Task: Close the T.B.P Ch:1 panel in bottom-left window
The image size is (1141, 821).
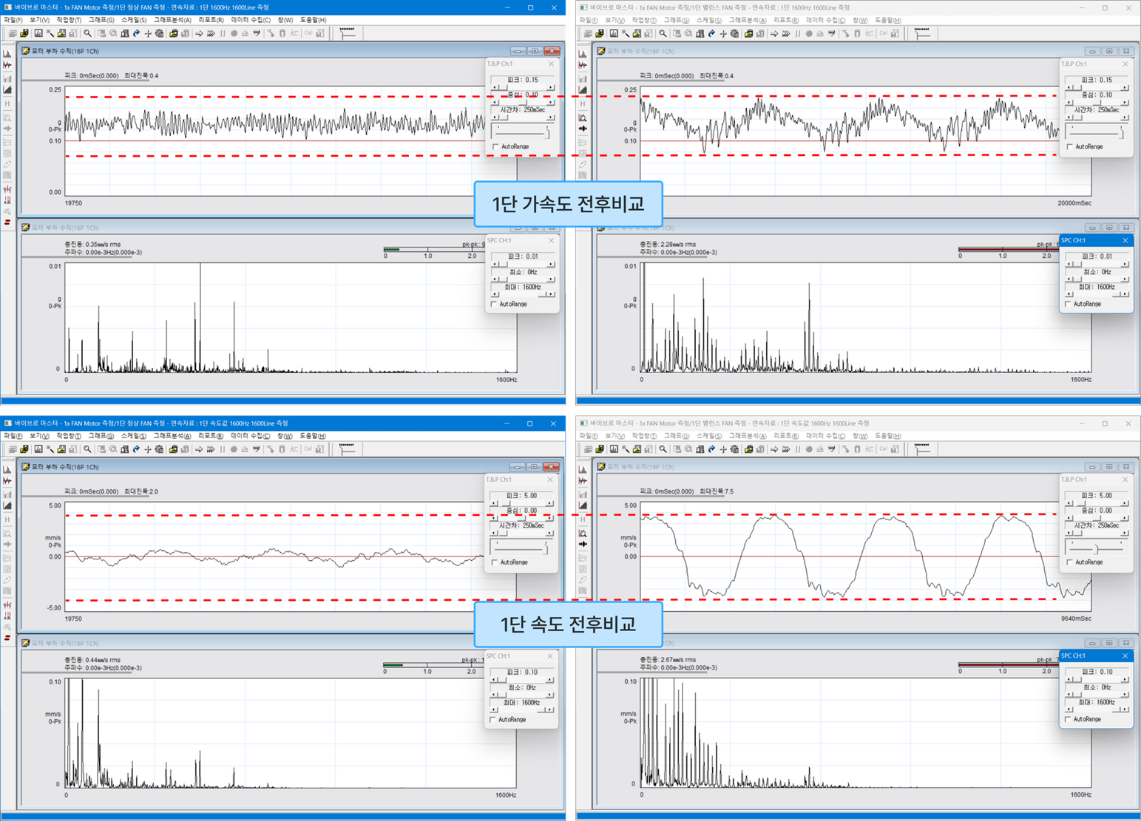Action: pos(549,480)
